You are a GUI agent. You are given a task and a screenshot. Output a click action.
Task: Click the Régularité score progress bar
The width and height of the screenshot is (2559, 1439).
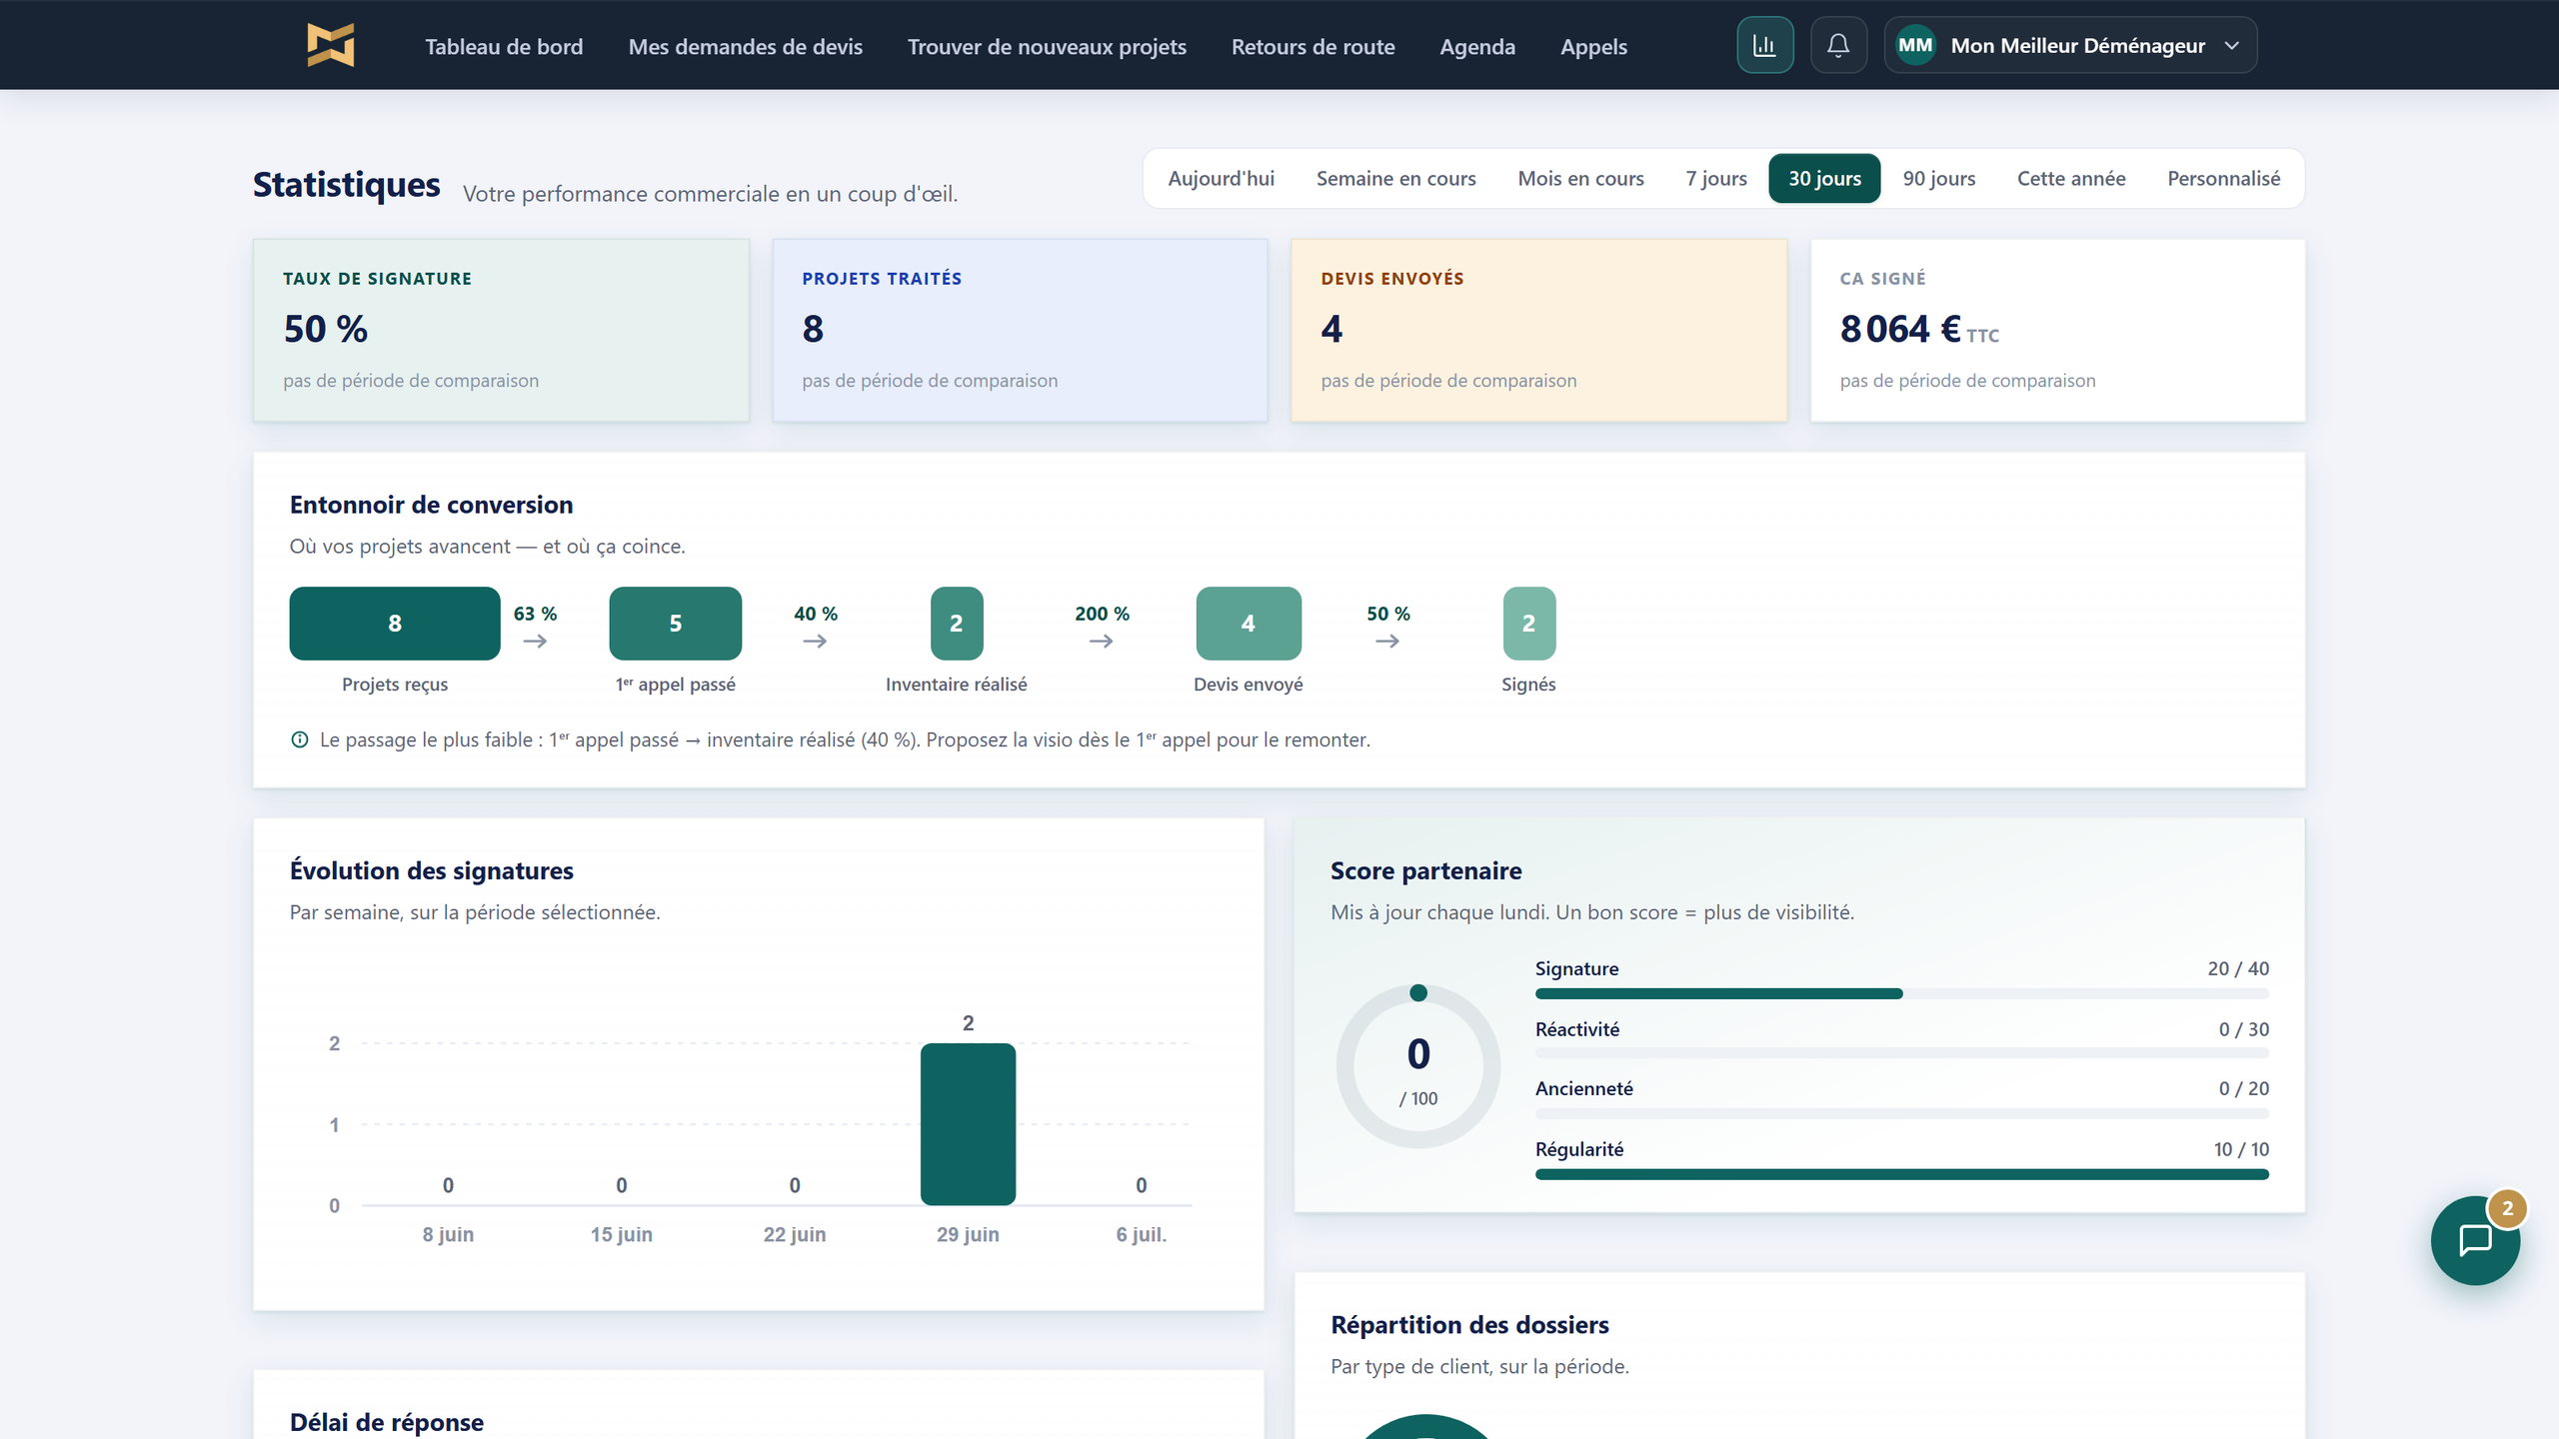(x=1901, y=1174)
